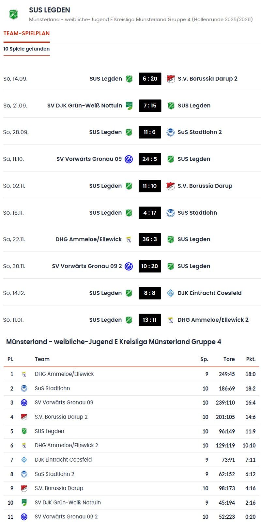The width and height of the screenshot is (261, 522).
Task: Click SV Vorwärts Gronau 09 crest in 11.10. match
Action: pyautogui.click(x=129, y=159)
